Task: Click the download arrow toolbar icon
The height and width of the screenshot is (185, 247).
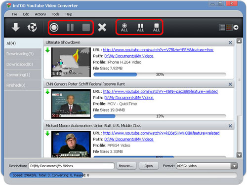Action: [16, 27]
